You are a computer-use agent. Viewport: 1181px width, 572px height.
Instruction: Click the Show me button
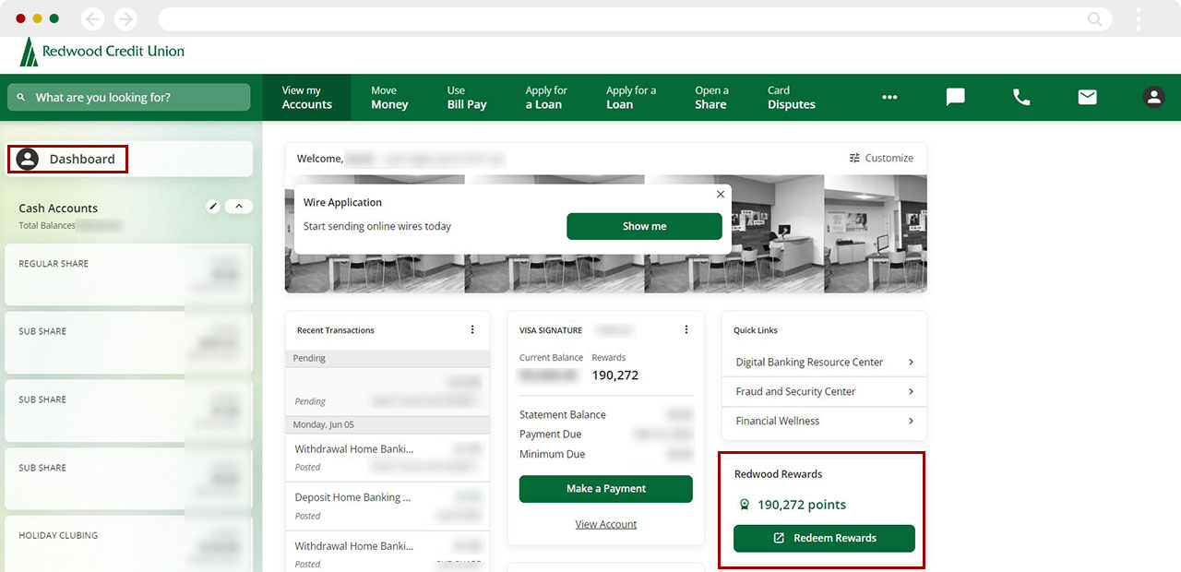coord(644,226)
